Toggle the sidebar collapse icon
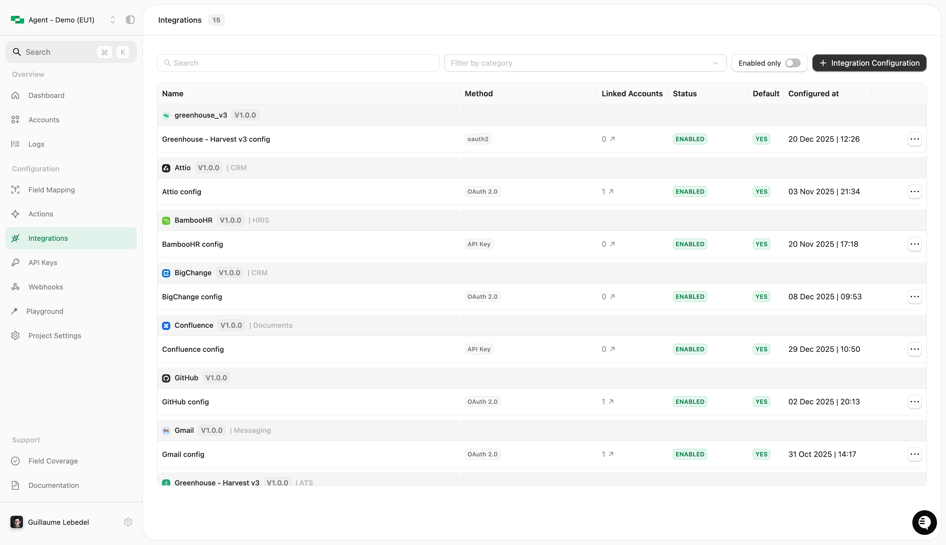Image resolution: width=946 pixels, height=545 pixels. (x=130, y=20)
